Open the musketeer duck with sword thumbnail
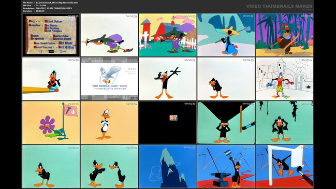The height and width of the screenshot is (189, 336). 109,35
